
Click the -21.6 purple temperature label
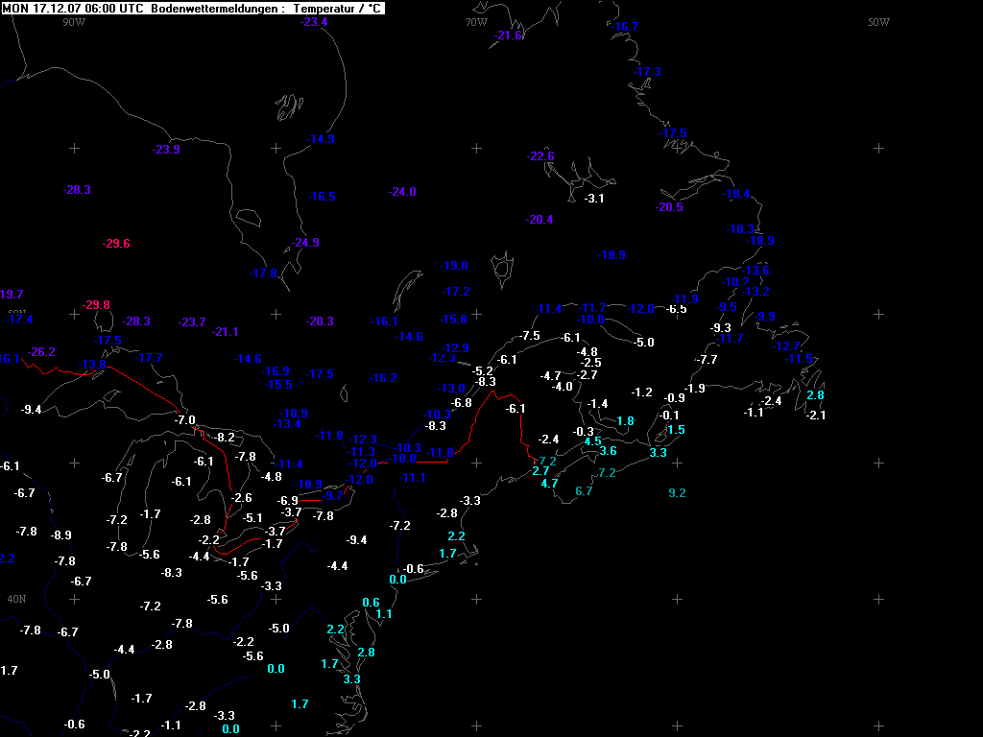click(508, 36)
